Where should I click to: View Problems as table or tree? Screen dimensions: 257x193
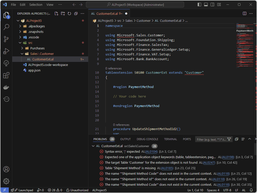[243, 139]
